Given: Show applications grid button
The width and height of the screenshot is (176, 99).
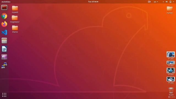Looking at the screenshot, I should tap(4, 95).
